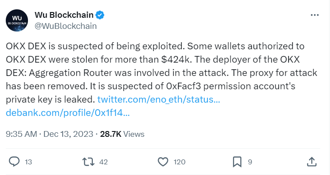Click the 120 likes count
The height and width of the screenshot is (175, 330).
point(179,162)
